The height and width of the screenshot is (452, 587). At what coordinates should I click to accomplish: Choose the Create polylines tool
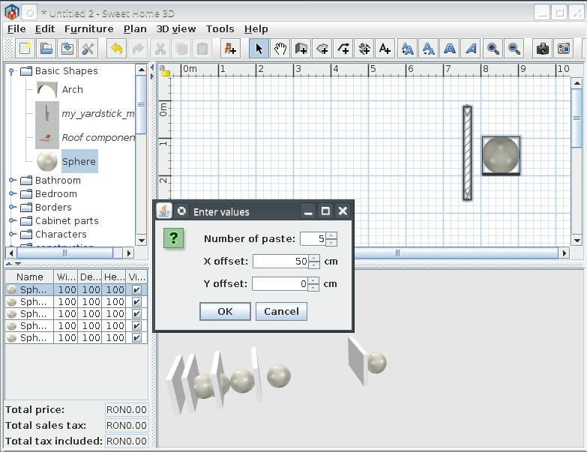(x=343, y=49)
